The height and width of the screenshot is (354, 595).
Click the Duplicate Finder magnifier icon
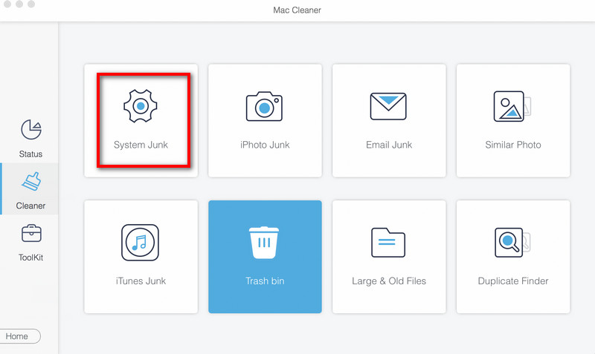pos(512,243)
